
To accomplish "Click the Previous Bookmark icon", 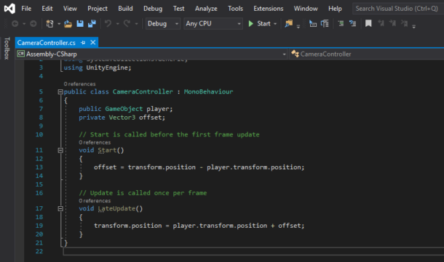I will [381, 23].
